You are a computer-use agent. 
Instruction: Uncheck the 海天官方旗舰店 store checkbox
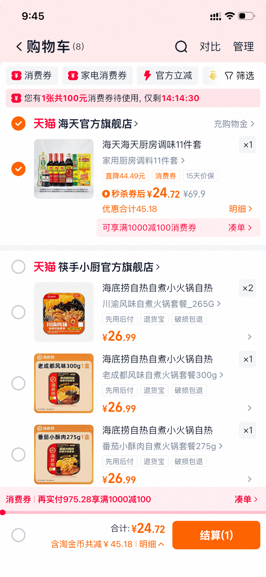[x=18, y=124]
